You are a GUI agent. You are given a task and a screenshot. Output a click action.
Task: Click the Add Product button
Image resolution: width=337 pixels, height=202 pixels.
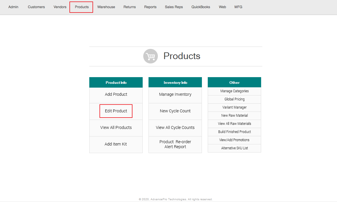coord(116,95)
